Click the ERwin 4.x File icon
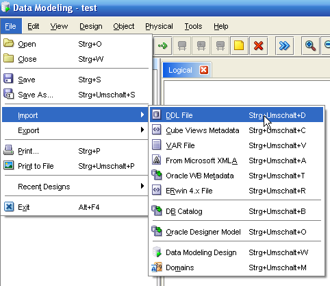 157,190
